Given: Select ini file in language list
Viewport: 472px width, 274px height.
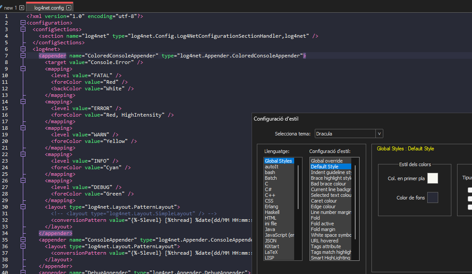Looking at the screenshot, I should pyautogui.click(x=279, y=224).
